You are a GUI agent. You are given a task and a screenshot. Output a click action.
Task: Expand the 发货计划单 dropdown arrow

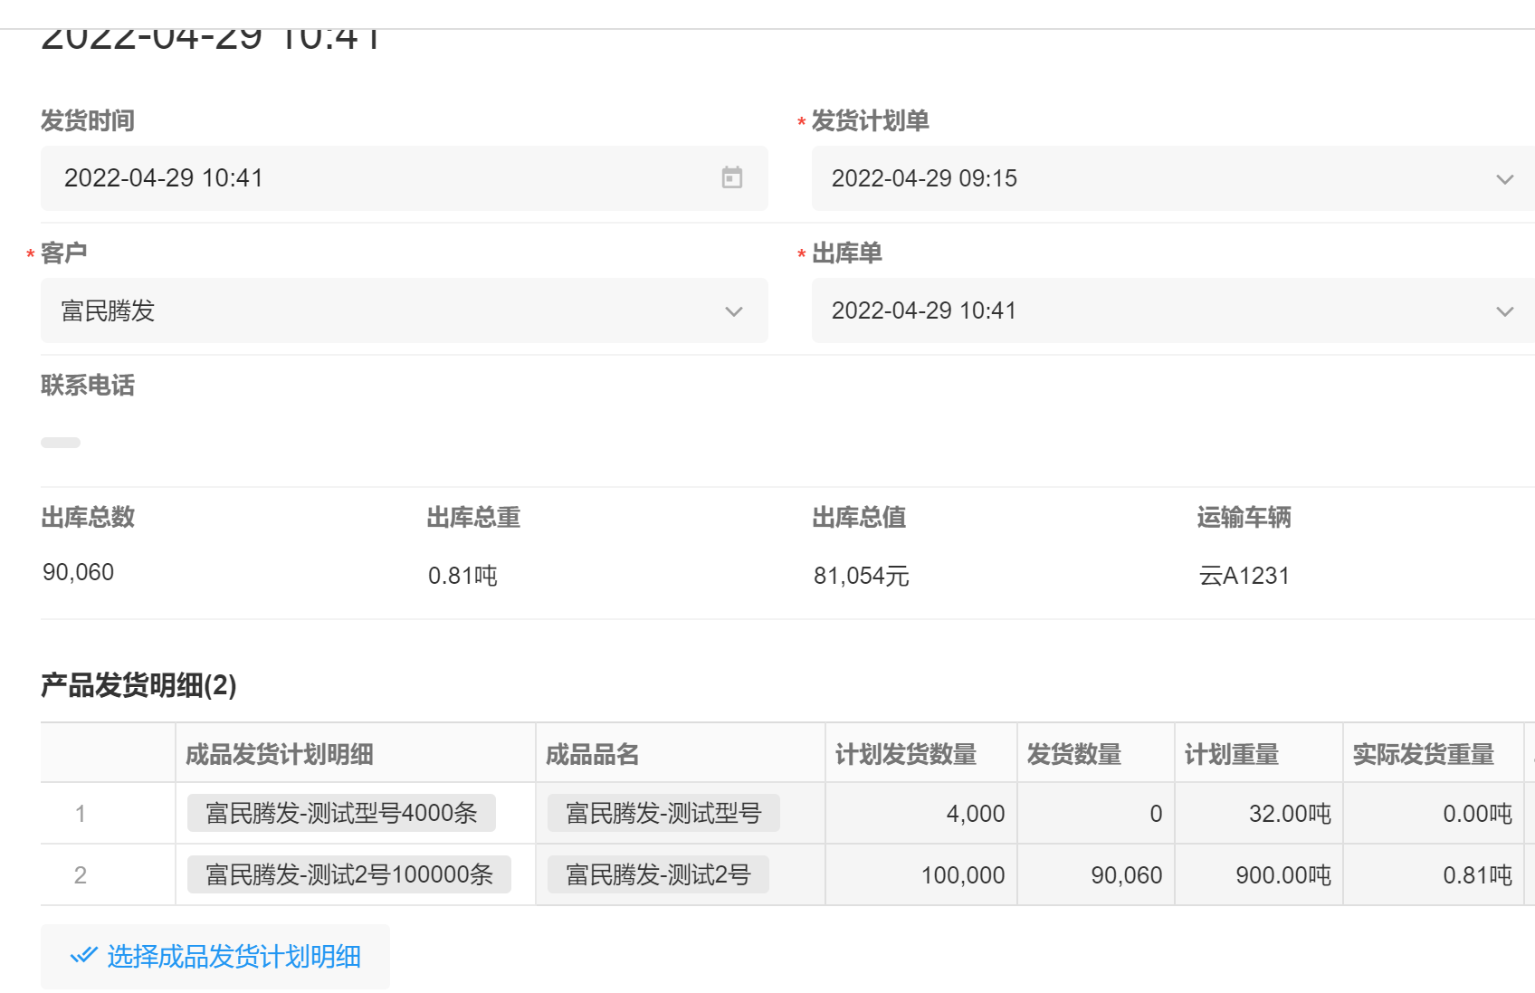pyautogui.click(x=1504, y=179)
